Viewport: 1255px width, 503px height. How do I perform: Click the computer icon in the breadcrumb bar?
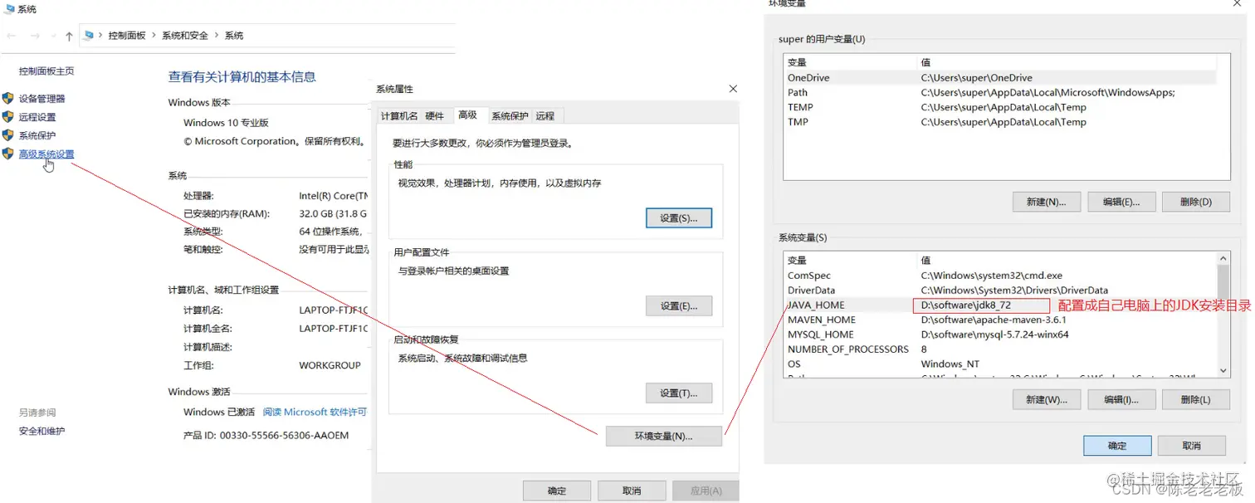click(x=88, y=35)
